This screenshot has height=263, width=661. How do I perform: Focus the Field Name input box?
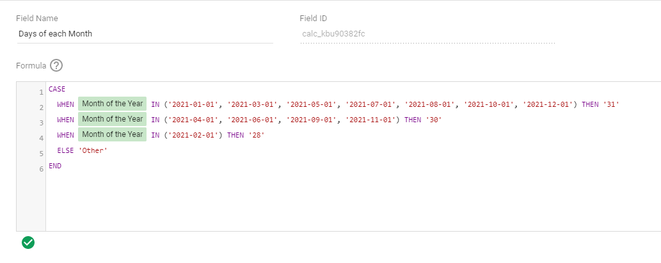point(145,34)
